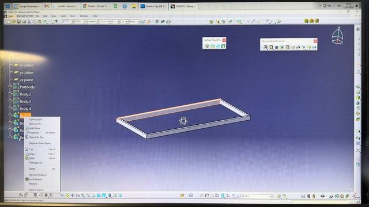Image resolution: width=369 pixels, height=207 pixels.
Task: Select the Removed Multi-sections Solid tool
Action: (314, 47)
